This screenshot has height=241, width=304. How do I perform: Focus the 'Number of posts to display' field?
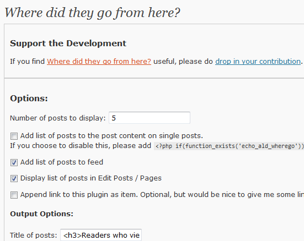pos(150,118)
